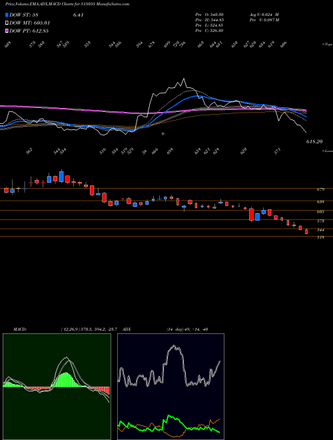Click the '573' price level label
The width and height of the screenshot is (333, 440).
click(x=320, y=221)
